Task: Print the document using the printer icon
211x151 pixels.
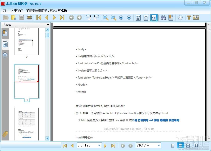Action: [29, 18]
